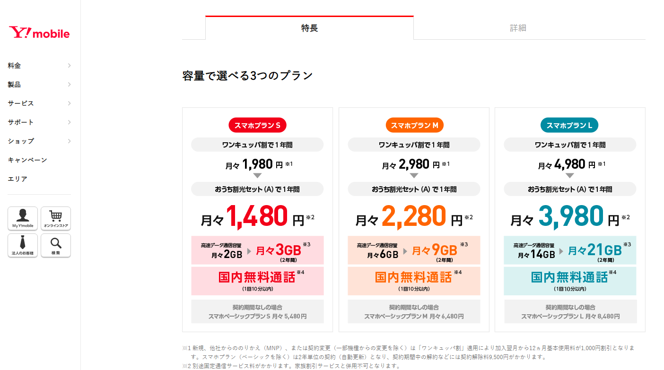The image size is (664, 370).
Task: Open the online store cart icon
Action: pos(56,219)
